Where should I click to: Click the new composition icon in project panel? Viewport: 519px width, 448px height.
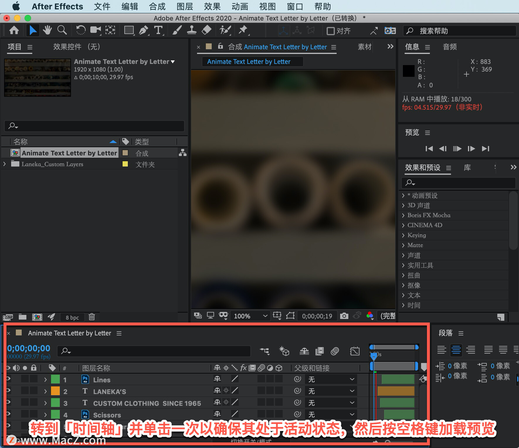point(37,317)
